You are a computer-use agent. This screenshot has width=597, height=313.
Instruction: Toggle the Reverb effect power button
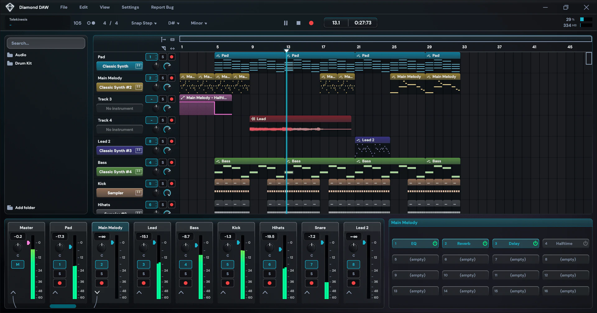click(x=485, y=243)
